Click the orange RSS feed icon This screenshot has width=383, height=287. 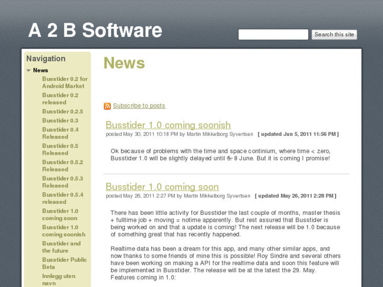[107, 106]
